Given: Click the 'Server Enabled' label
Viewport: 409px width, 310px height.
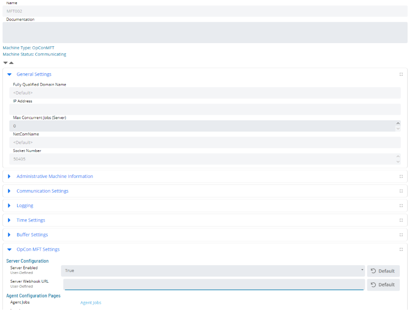Looking at the screenshot, I should point(24,268).
